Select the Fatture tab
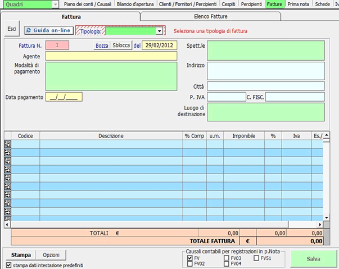339x269 pixels. [274, 4]
